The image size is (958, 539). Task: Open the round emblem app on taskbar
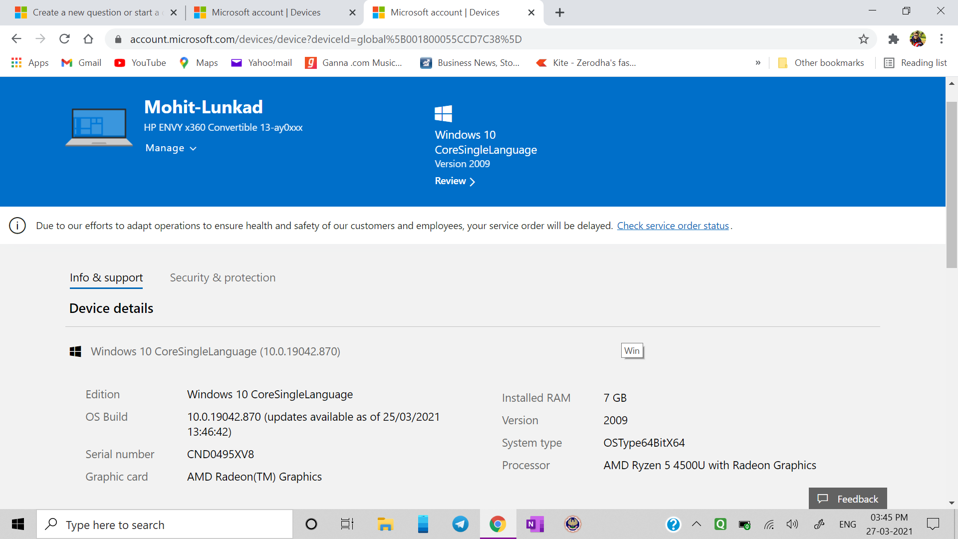573,524
